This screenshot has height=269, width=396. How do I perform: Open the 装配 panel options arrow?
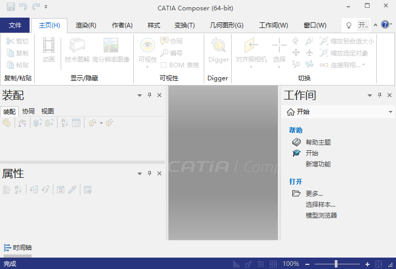[139, 95]
